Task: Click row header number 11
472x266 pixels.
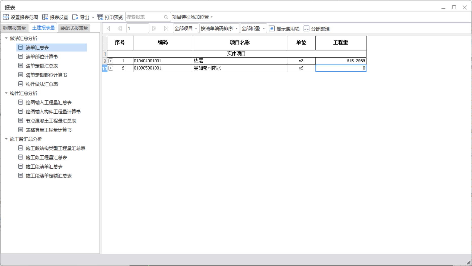Action: (105, 68)
